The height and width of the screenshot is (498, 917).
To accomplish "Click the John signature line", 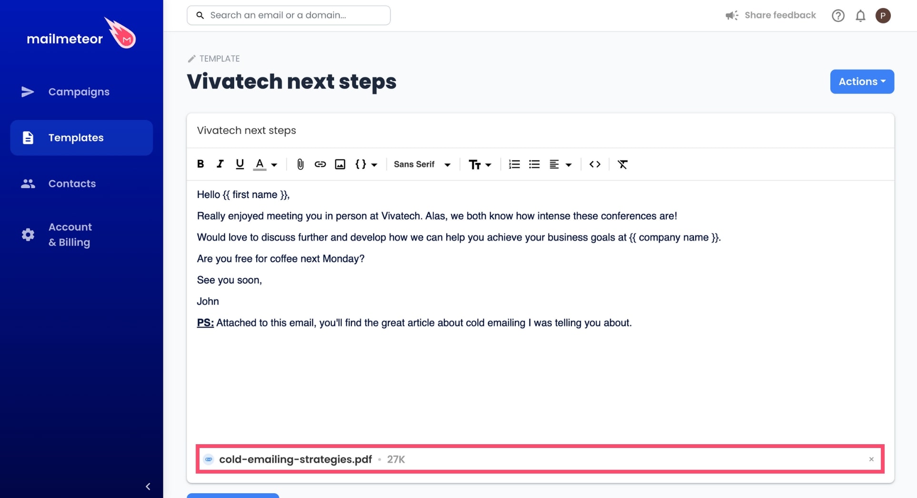I will coord(208,301).
